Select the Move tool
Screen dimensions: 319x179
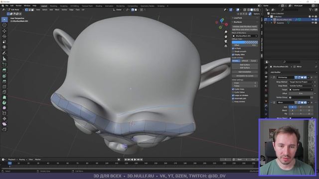click(x=4, y=31)
